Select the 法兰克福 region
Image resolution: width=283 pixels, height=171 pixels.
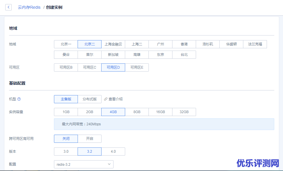tap(255, 44)
